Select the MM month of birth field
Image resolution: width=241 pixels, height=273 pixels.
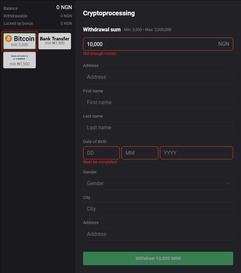[x=140, y=153]
